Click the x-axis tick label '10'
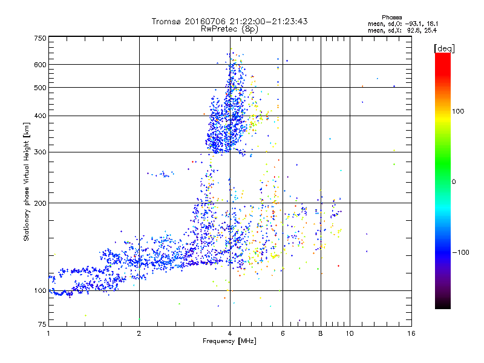This screenshot has height=363, width=484. (x=350, y=333)
